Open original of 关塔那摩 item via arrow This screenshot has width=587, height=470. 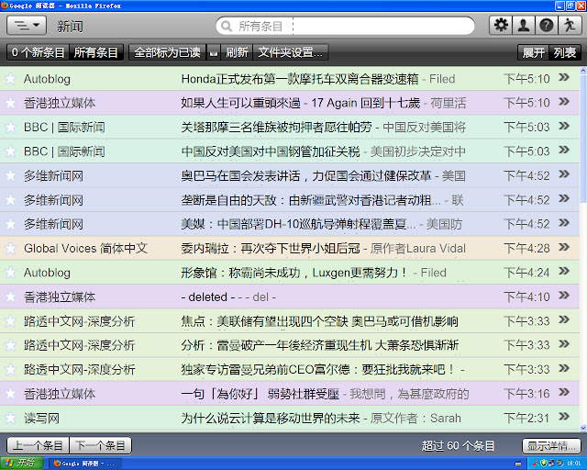coord(564,126)
